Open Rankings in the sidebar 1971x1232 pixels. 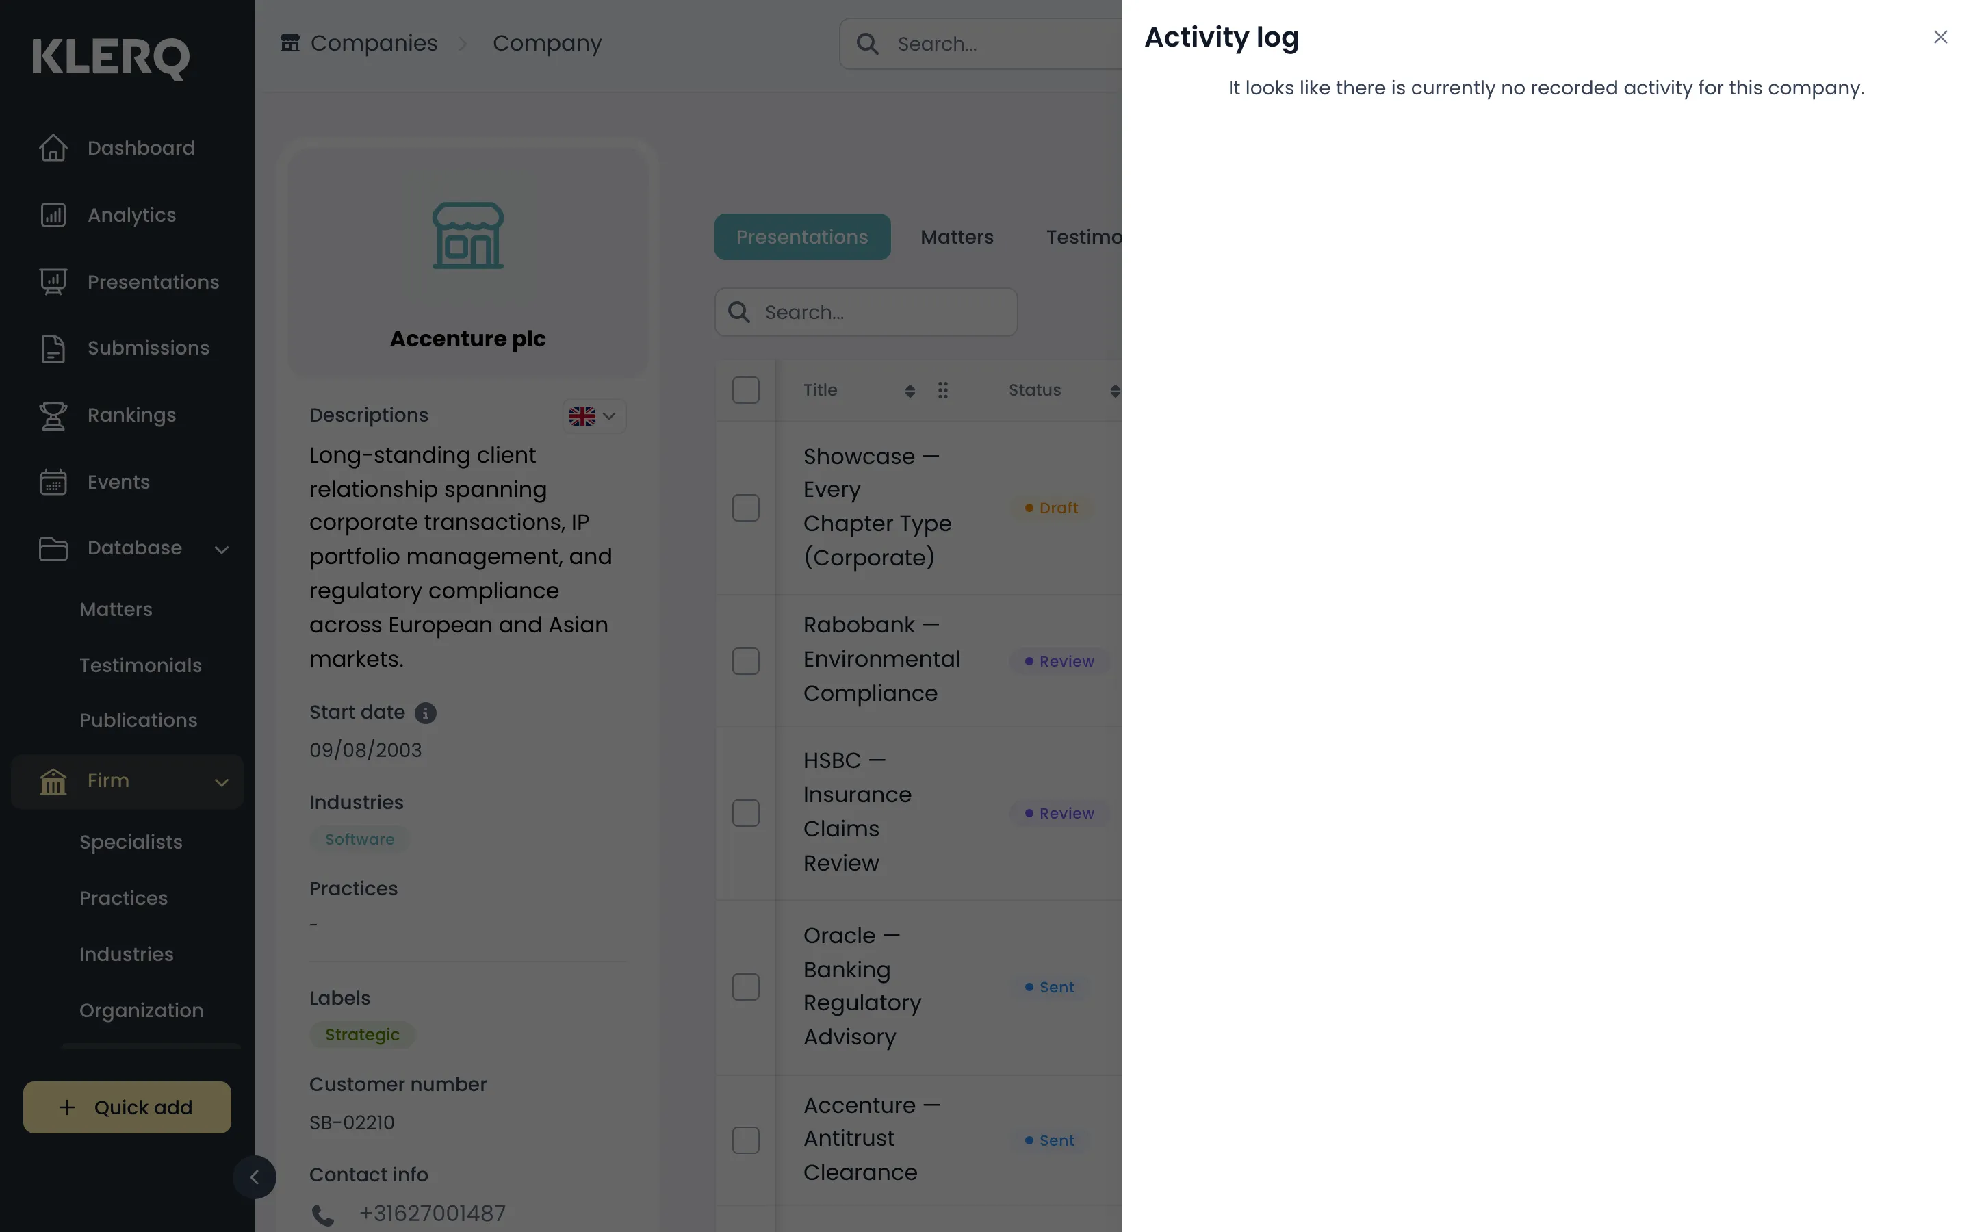[x=131, y=415]
